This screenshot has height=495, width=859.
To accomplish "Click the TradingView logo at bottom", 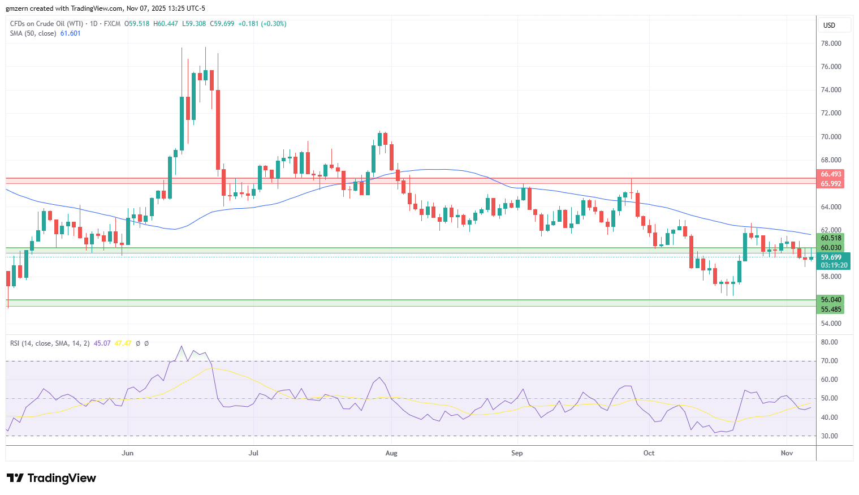I will pos(51,478).
